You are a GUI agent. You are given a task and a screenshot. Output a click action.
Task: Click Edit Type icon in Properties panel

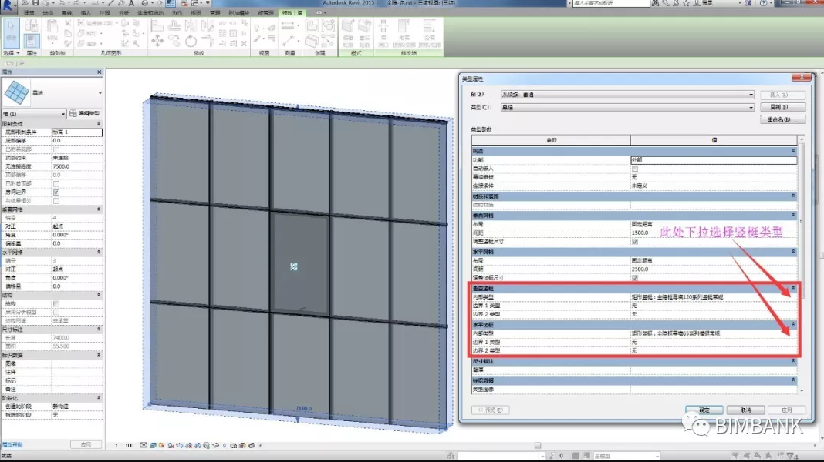click(x=73, y=113)
